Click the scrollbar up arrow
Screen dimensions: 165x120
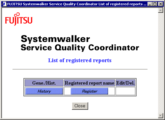pos(161,10)
